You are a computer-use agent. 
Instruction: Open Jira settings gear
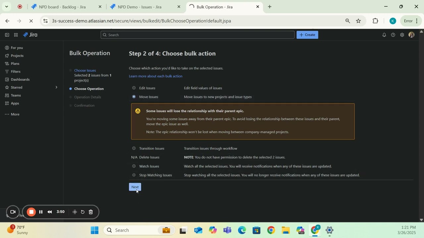[x=402, y=35]
